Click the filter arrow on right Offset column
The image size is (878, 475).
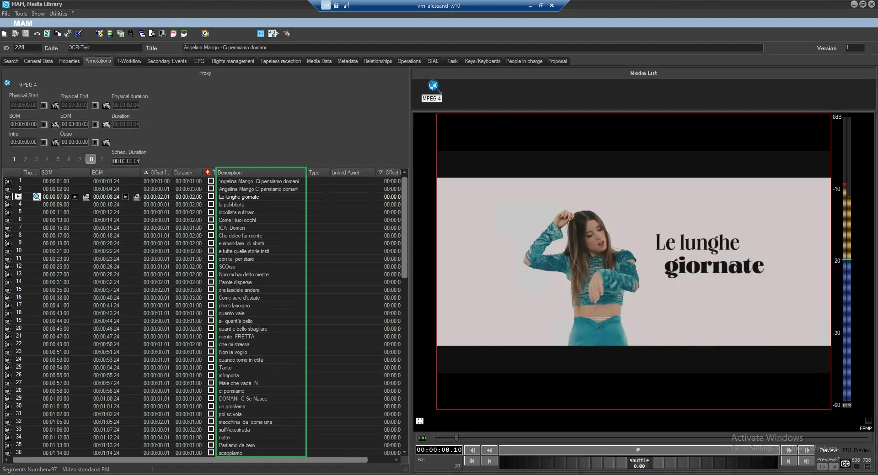pos(380,173)
